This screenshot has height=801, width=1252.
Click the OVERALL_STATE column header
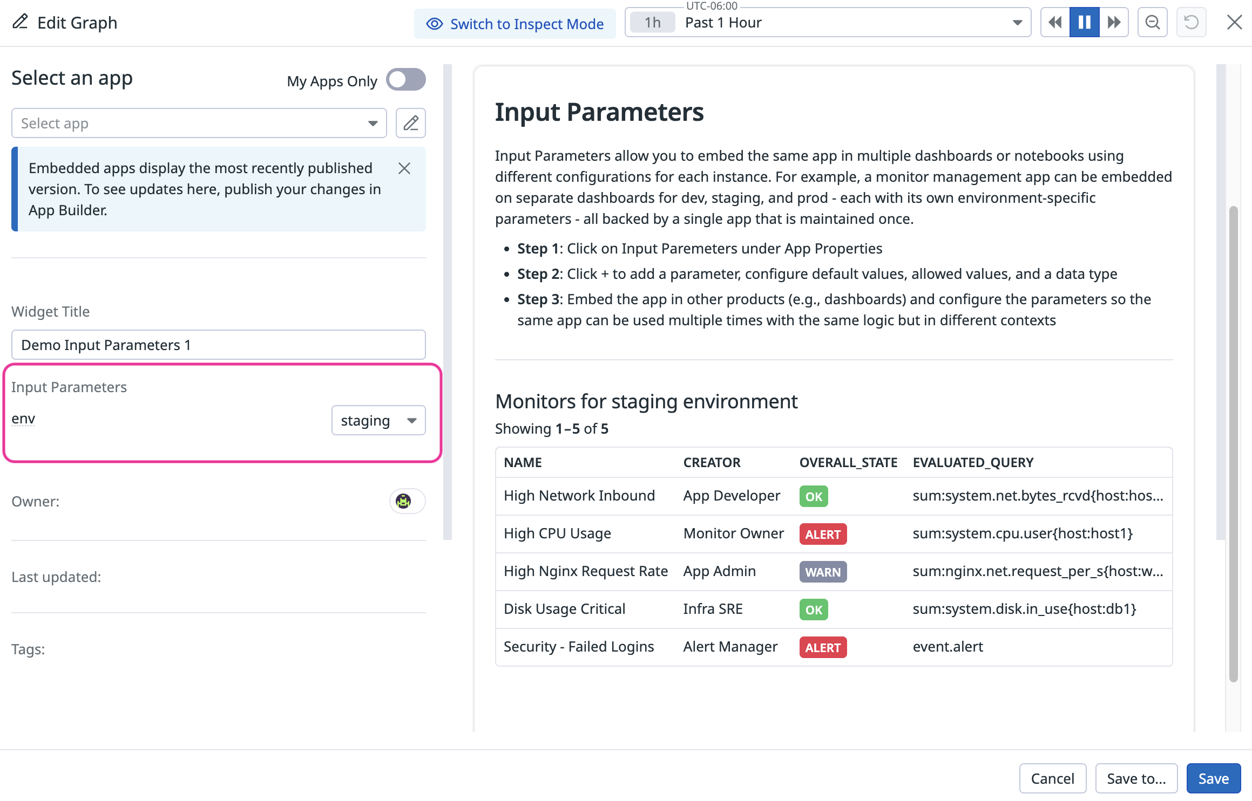pyautogui.click(x=848, y=462)
